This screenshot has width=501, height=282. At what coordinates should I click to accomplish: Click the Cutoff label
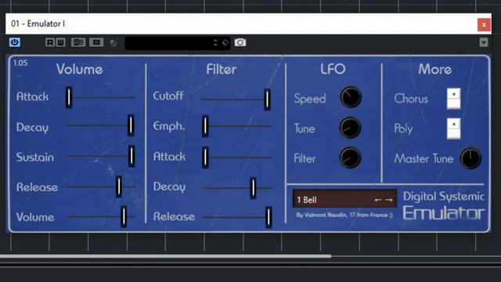pos(168,96)
